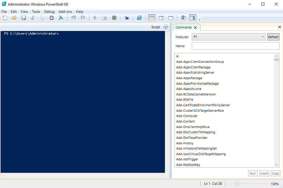Toggle Show Script Pane Right layout
Viewport: 283px width, 188px height.
click(x=161, y=18)
